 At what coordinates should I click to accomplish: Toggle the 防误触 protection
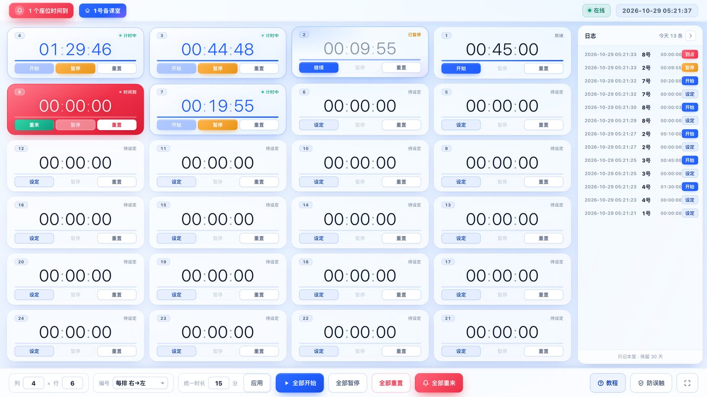[x=651, y=383]
